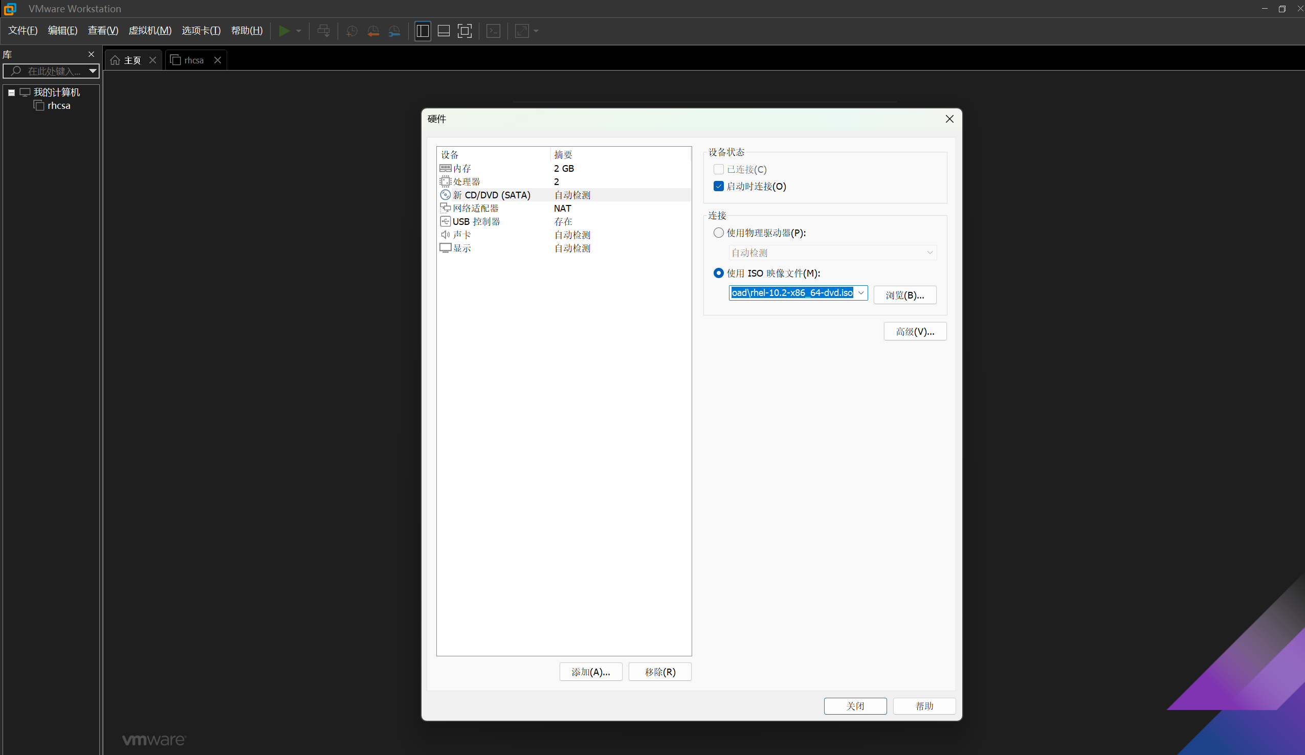Viewport: 1305px width, 755px height.
Task: Select the 声卡 row in the device list
Action: tap(564, 235)
